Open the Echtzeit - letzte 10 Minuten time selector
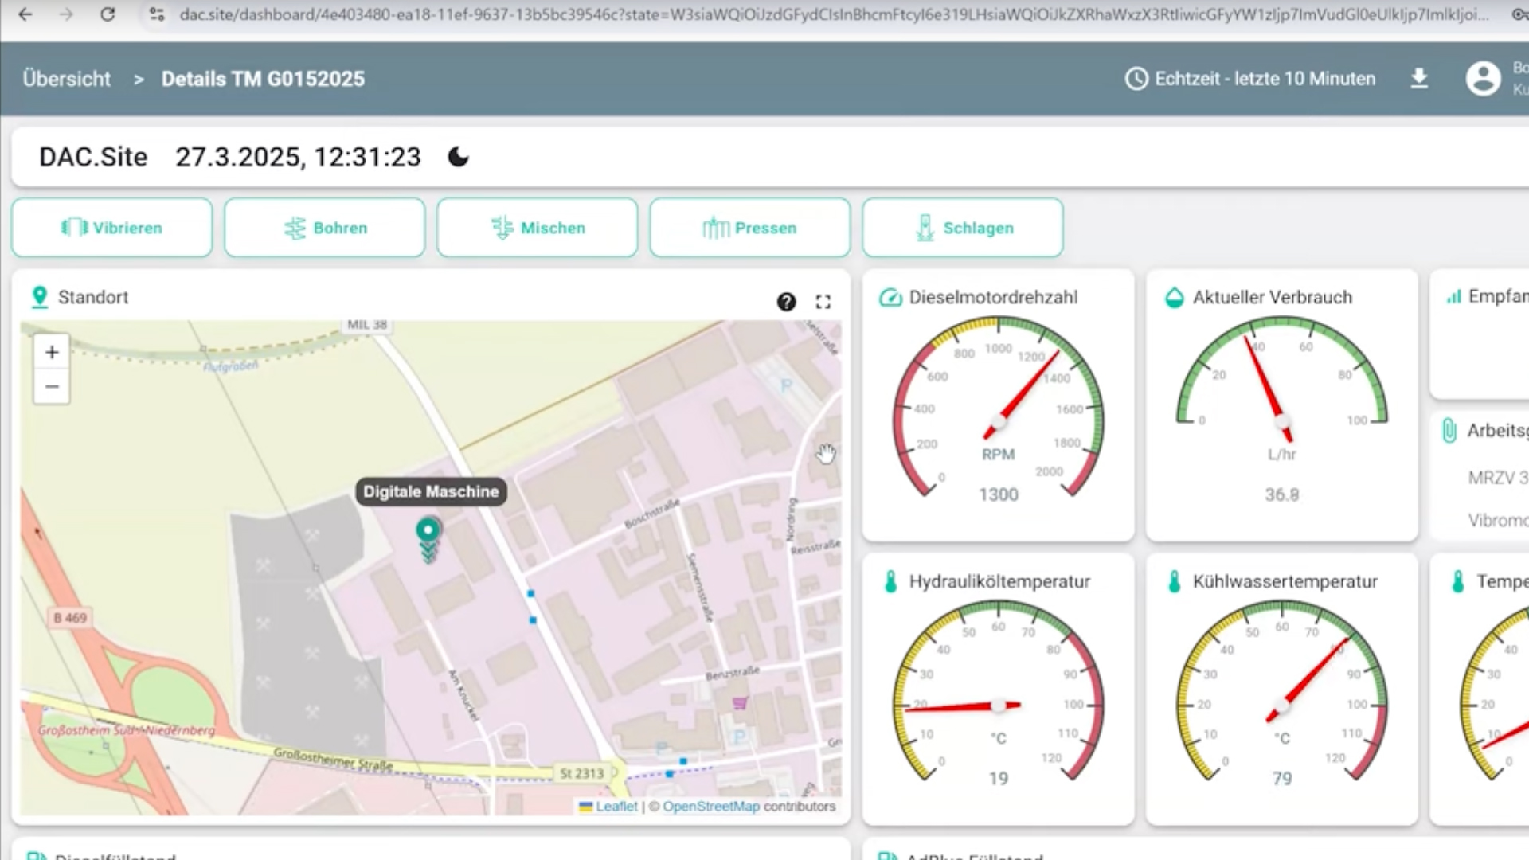The width and height of the screenshot is (1529, 860). coord(1250,79)
